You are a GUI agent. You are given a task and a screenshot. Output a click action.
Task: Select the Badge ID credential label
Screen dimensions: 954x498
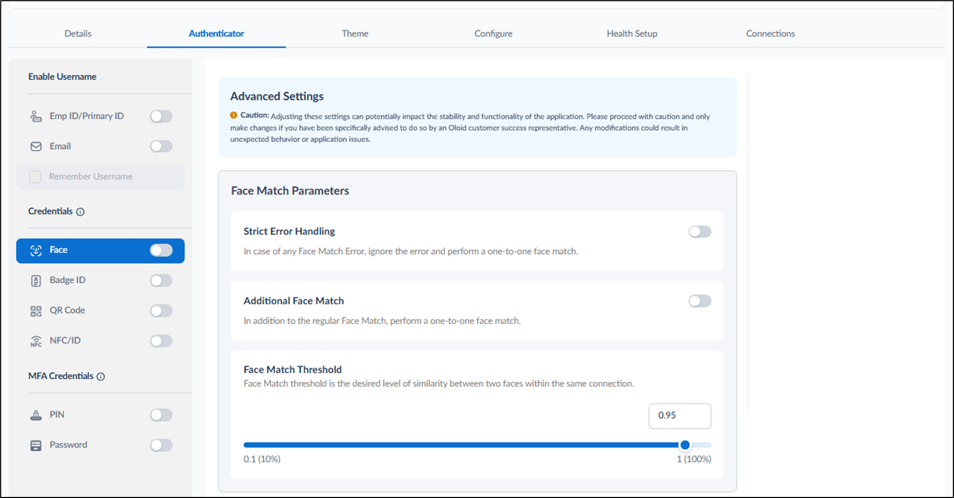point(68,280)
